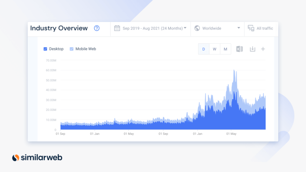This screenshot has width=306, height=172.
Task: Export chart to Excel icon
Action: [239, 49]
